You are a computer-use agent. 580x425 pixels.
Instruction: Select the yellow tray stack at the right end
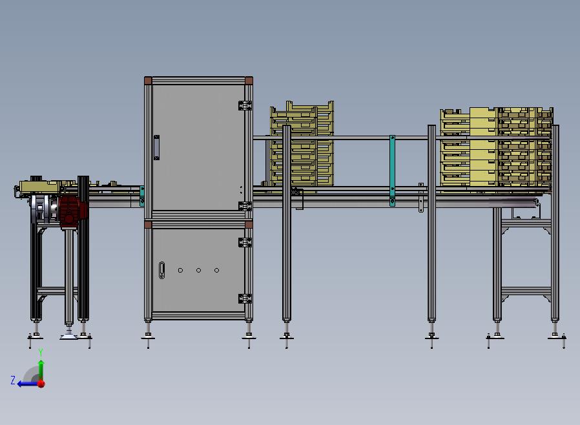(497, 147)
